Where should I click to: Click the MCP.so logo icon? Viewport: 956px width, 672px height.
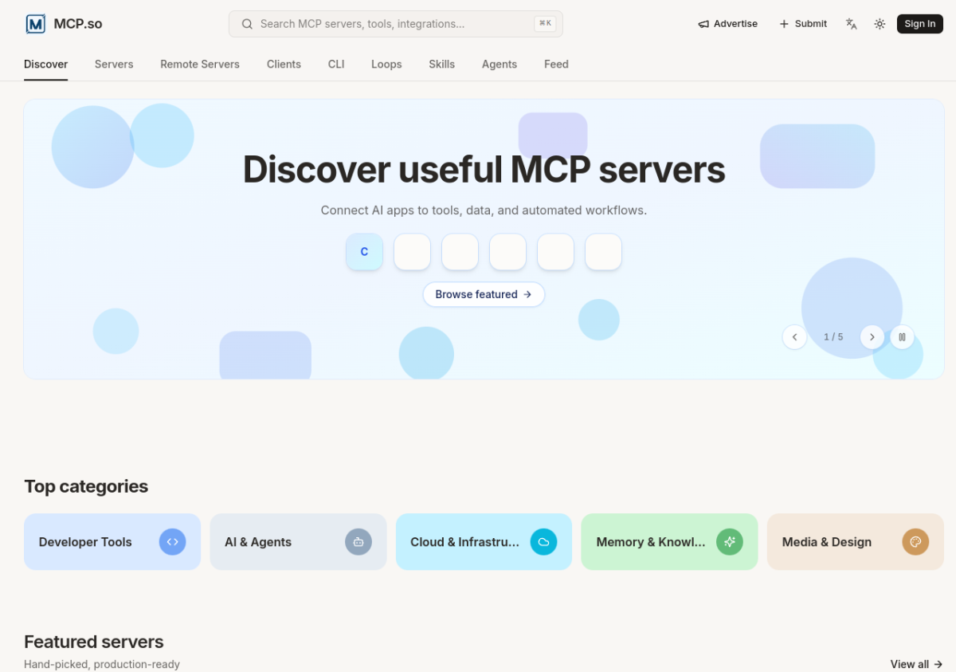coord(35,24)
